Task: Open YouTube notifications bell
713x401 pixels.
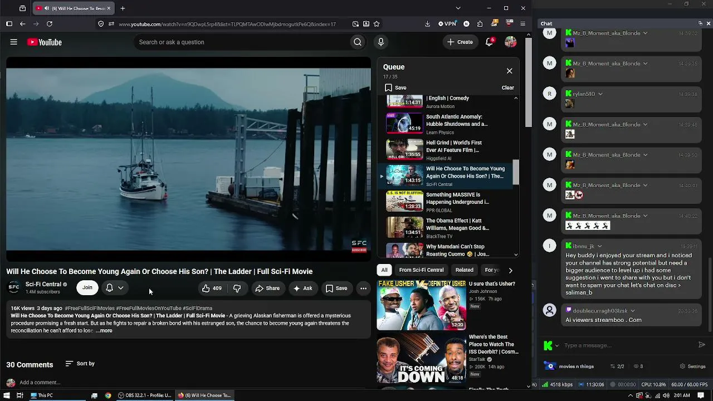Action: tap(489, 42)
